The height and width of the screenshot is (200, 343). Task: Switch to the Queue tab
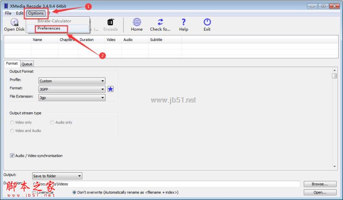point(27,64)
